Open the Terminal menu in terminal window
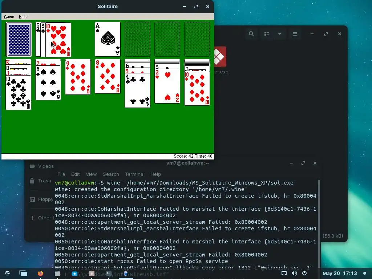This screenshot has width=372, height=279. pyautogui.click(x=135, y=174)
